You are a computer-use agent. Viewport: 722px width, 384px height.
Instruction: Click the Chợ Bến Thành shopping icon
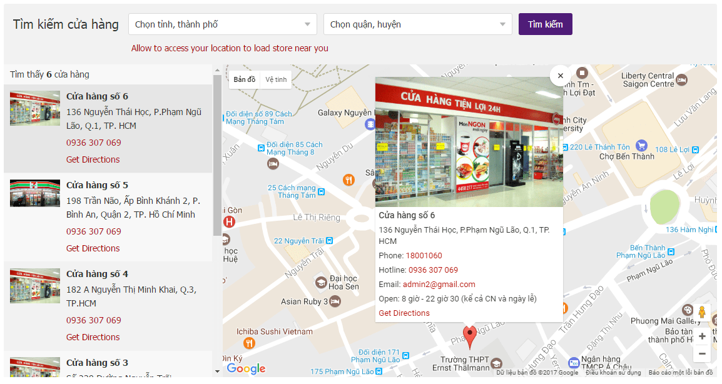pos(641,146)
